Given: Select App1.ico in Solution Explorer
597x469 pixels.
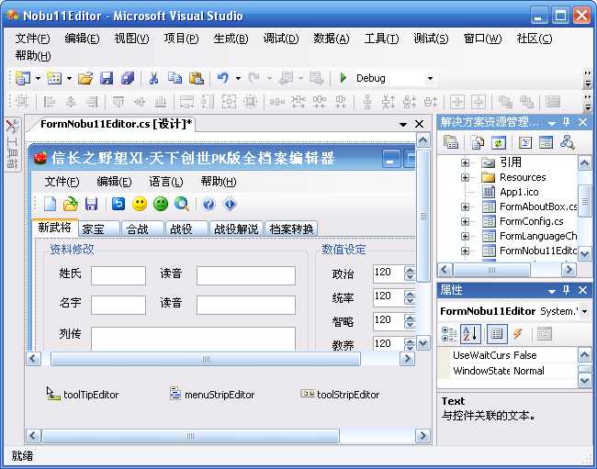Looking at the screenshot, I should tap(519, 192).
